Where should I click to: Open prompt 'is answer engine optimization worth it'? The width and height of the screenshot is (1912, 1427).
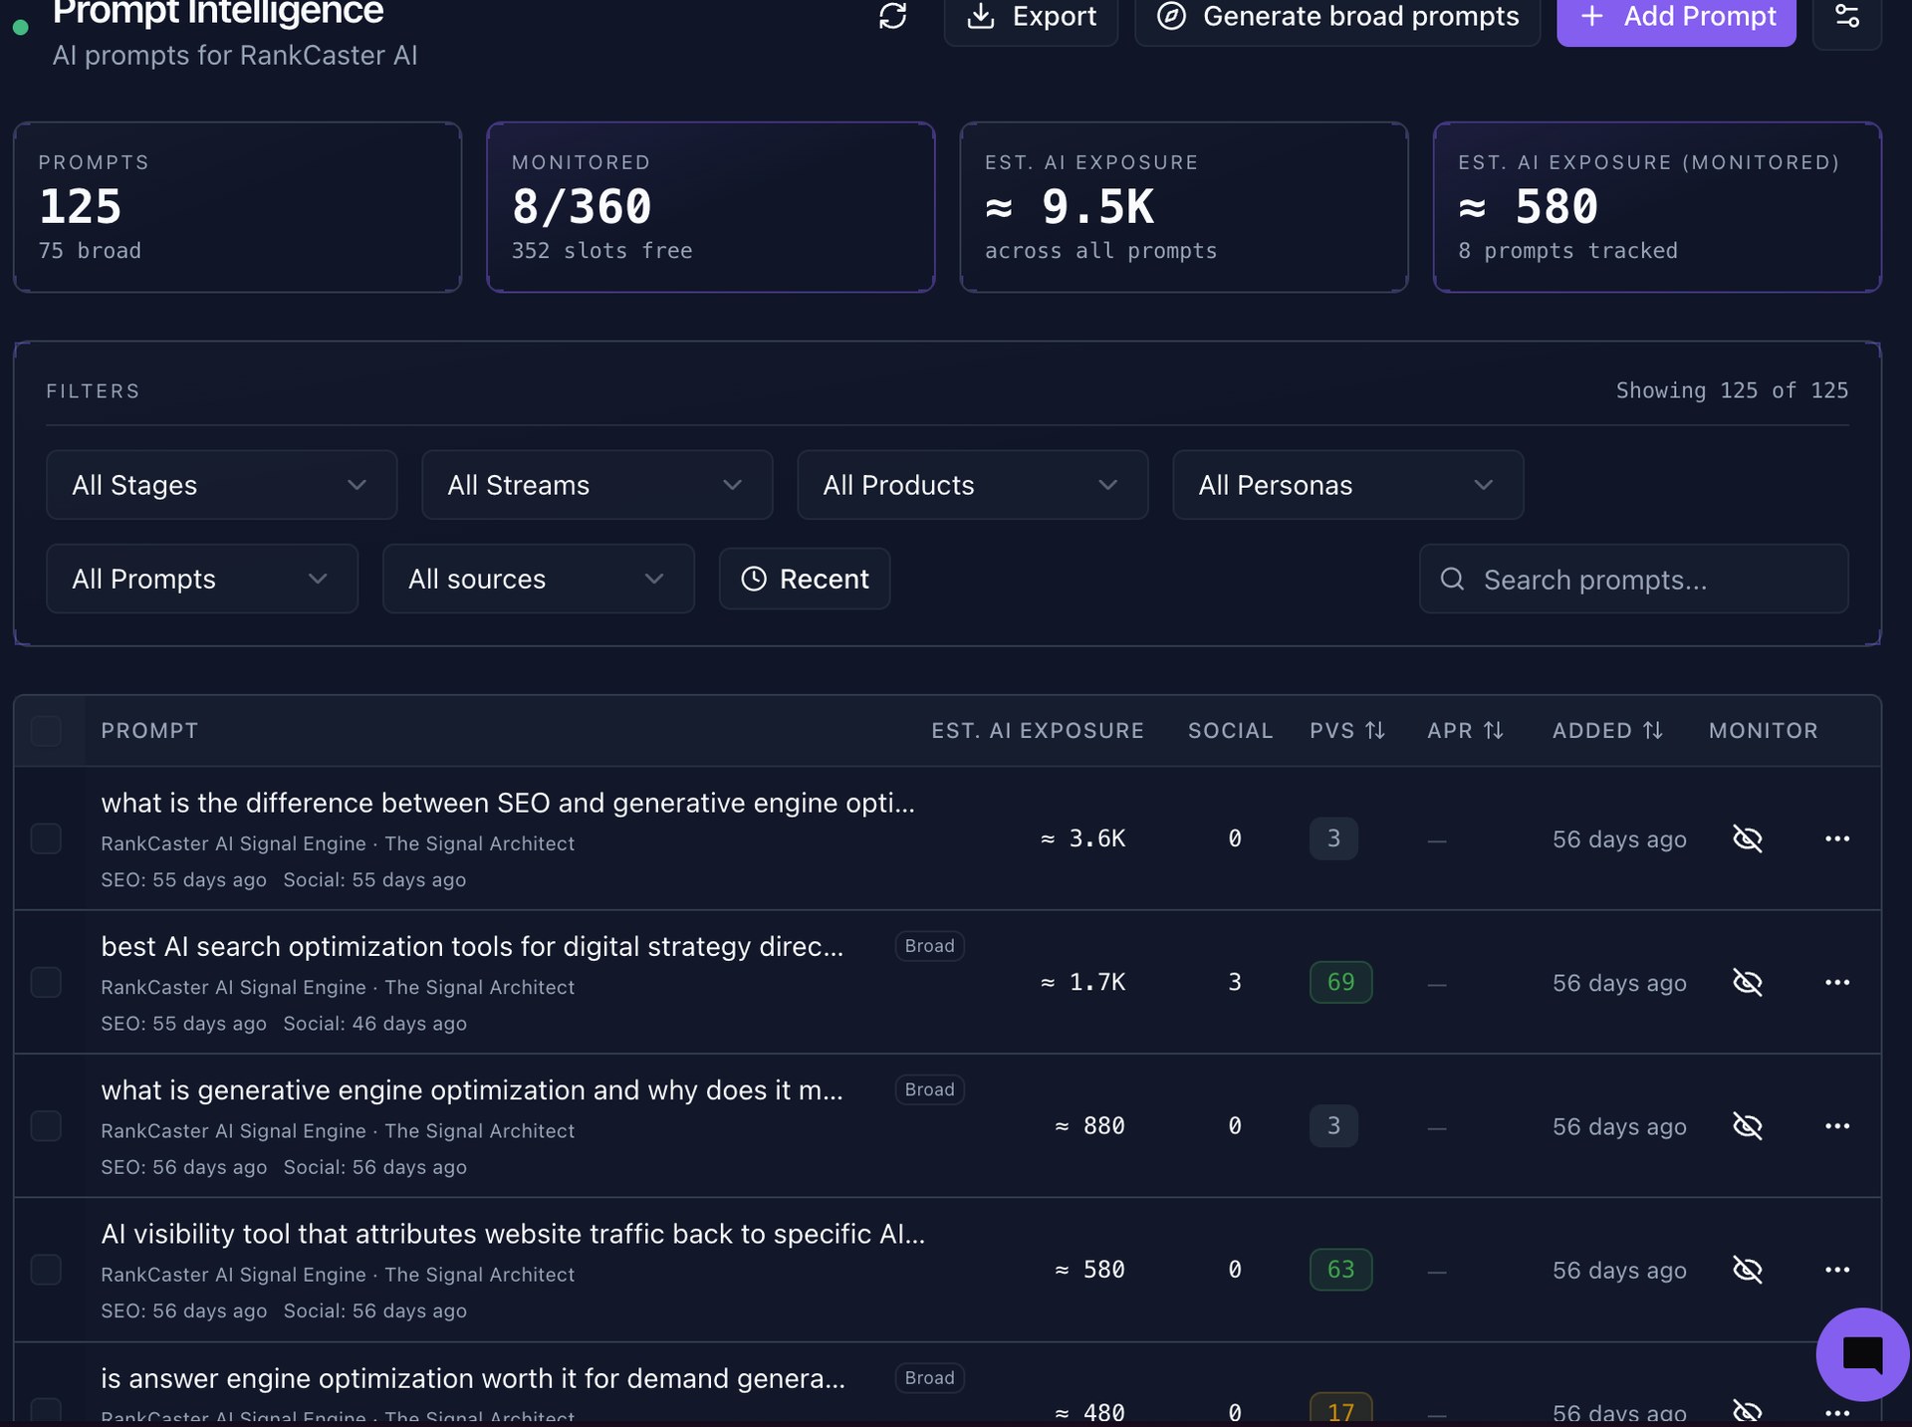473,1378
